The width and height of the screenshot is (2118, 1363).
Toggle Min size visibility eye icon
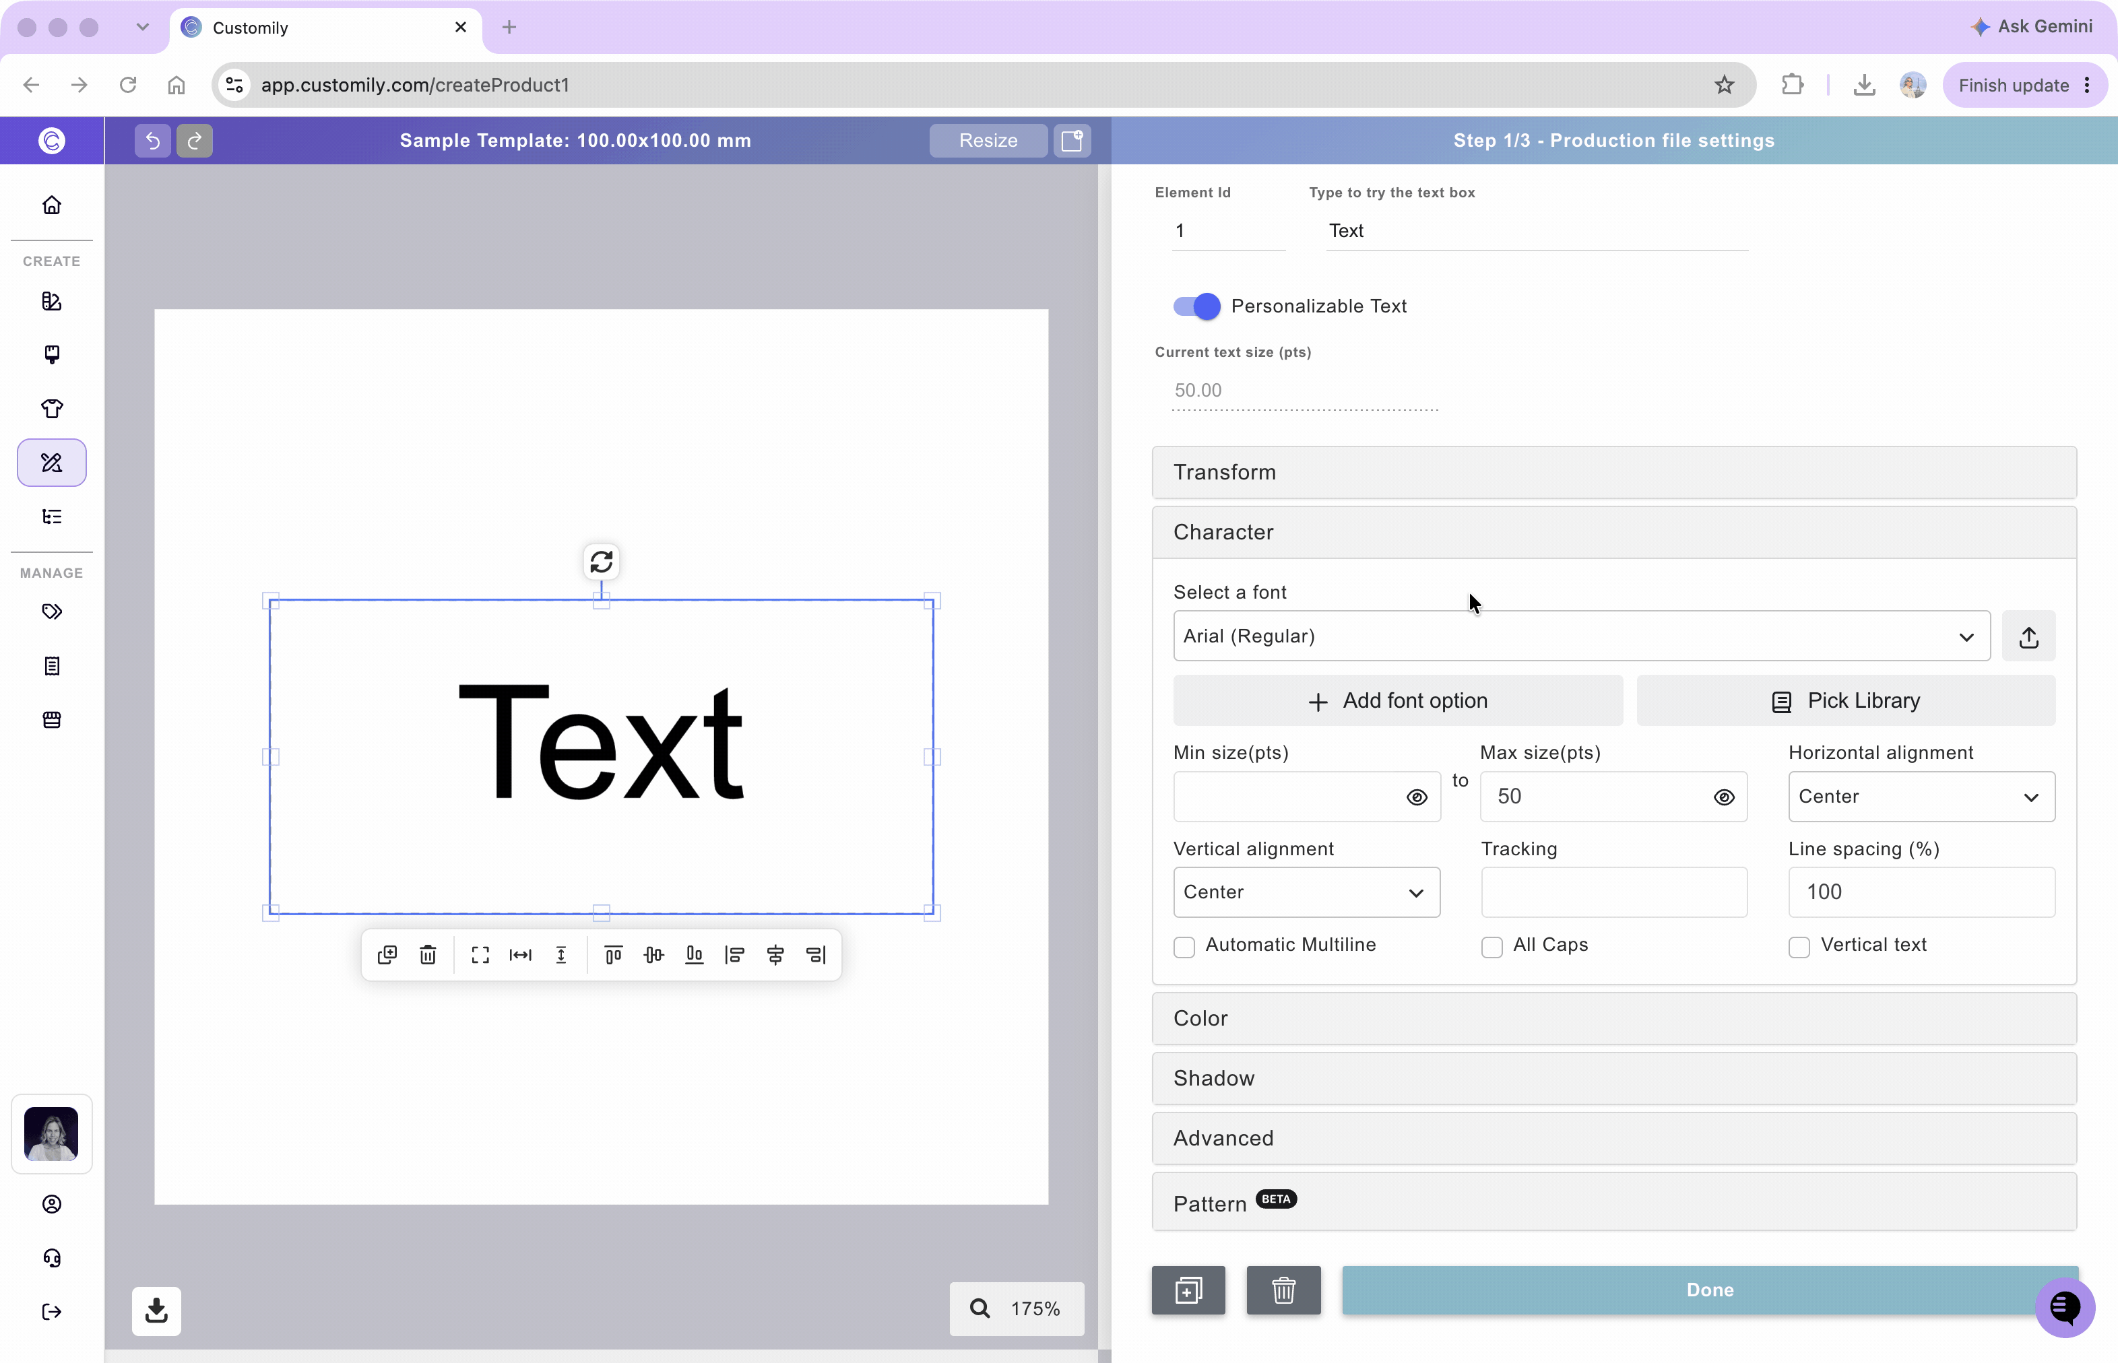(x=1417, y=797)
